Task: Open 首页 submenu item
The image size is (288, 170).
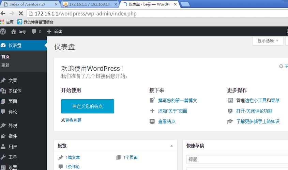Action: [5, 56]
